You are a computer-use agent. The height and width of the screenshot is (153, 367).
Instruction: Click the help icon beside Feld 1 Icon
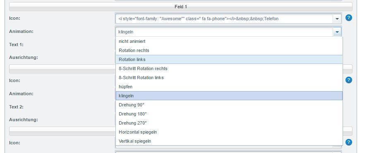(x=348, y=18)
